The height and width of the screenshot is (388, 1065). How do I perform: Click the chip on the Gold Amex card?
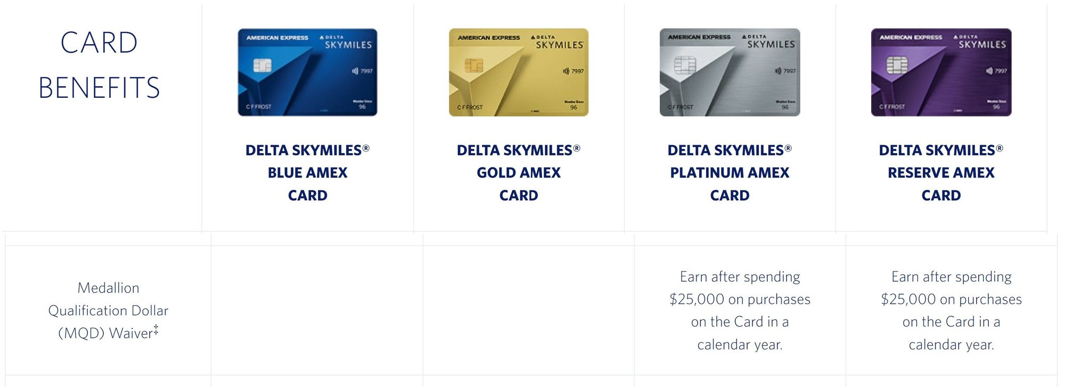click(473, 65)
